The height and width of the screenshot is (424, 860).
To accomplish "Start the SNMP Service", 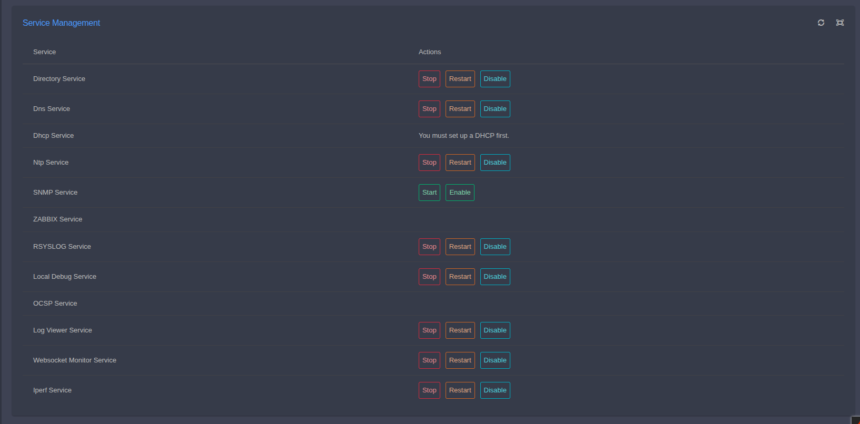I will point(429,193).
